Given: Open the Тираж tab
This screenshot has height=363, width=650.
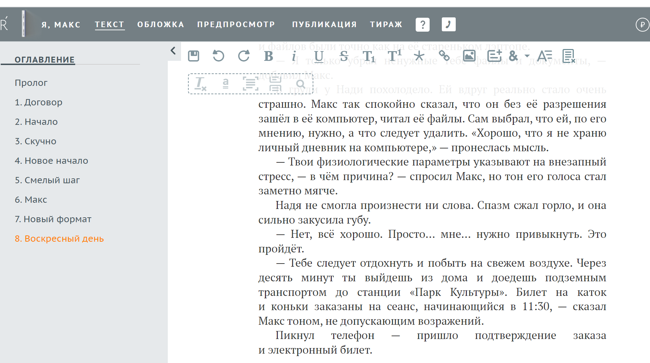Looking at the screenshot, I should pos(386,24).
